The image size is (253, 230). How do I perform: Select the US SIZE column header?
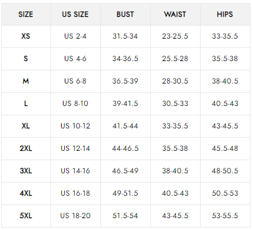[x=75, y=14]
